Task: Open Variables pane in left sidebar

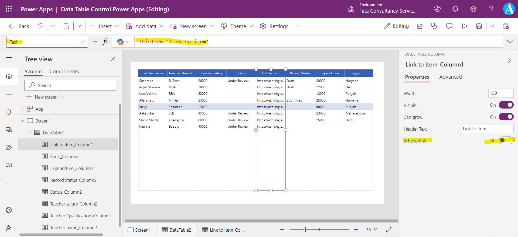Action: click(9, 165)
